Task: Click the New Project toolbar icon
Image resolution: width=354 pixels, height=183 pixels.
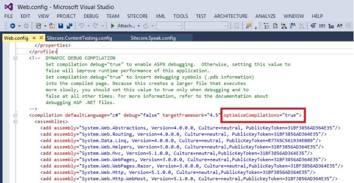Action: [x=38, y=26]
